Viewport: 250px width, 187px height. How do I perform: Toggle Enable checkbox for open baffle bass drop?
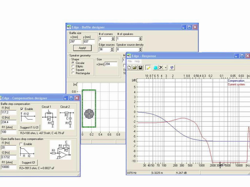coord(21,144)
